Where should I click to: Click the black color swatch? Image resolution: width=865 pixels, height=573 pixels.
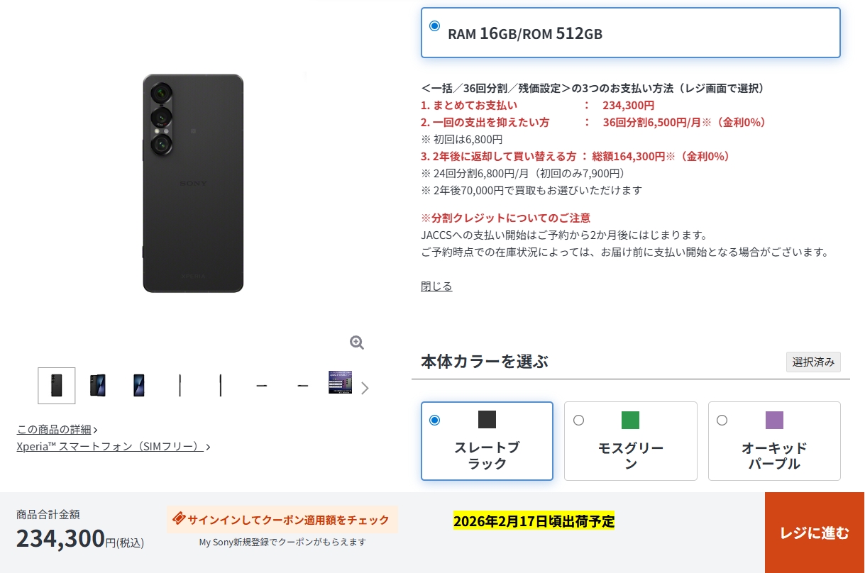[x=487, y=420]
